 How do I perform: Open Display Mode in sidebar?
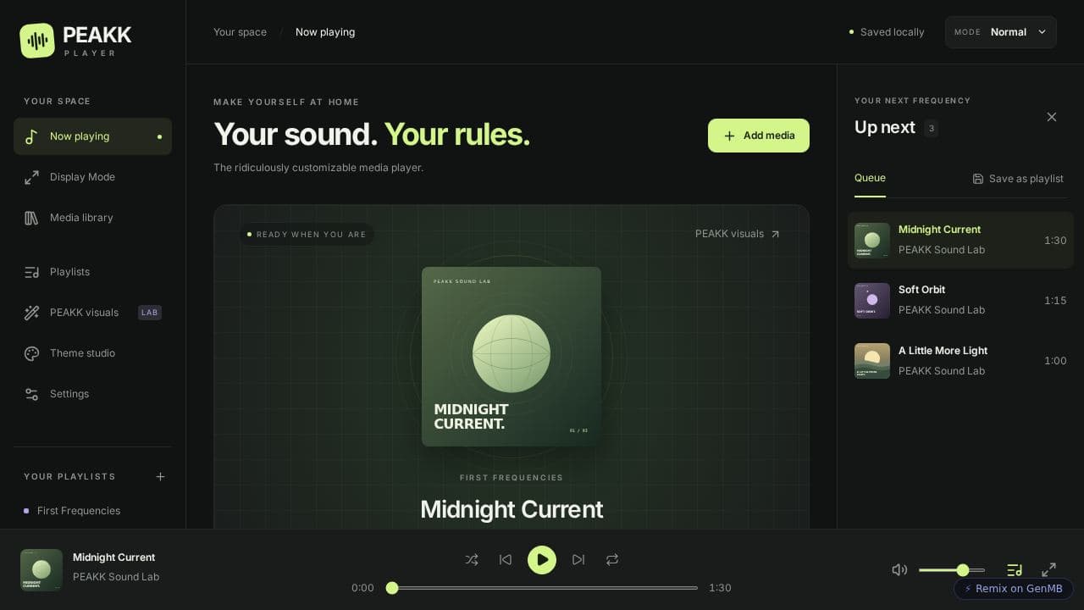[x=92, y=177]
